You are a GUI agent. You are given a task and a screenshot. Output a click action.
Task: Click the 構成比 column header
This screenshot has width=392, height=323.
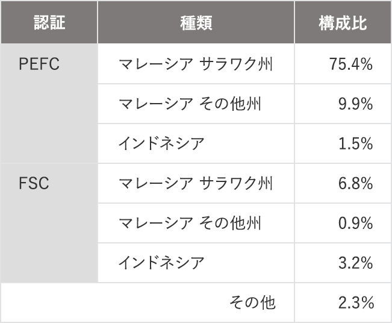343,22
